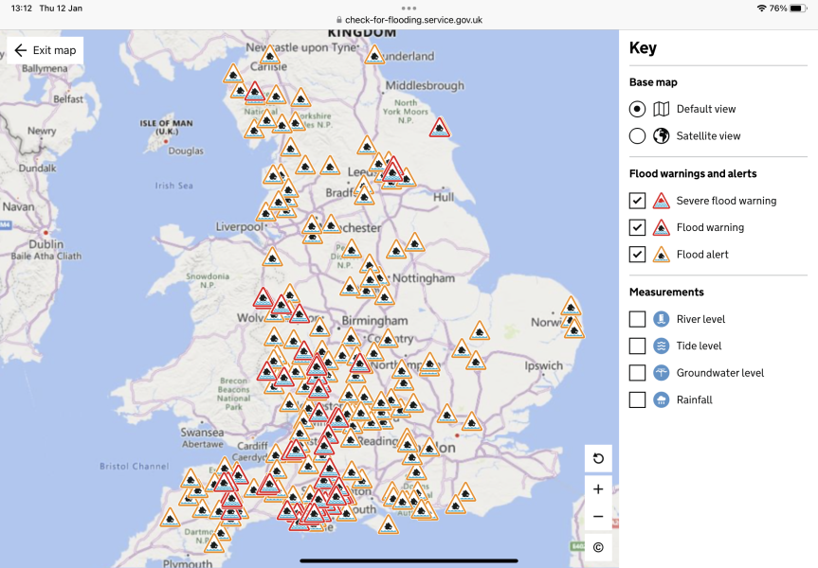This screenshot has height=568, width=818.
Task: Tap the three-dot multitasking menu at top
Action: point(409,8)
